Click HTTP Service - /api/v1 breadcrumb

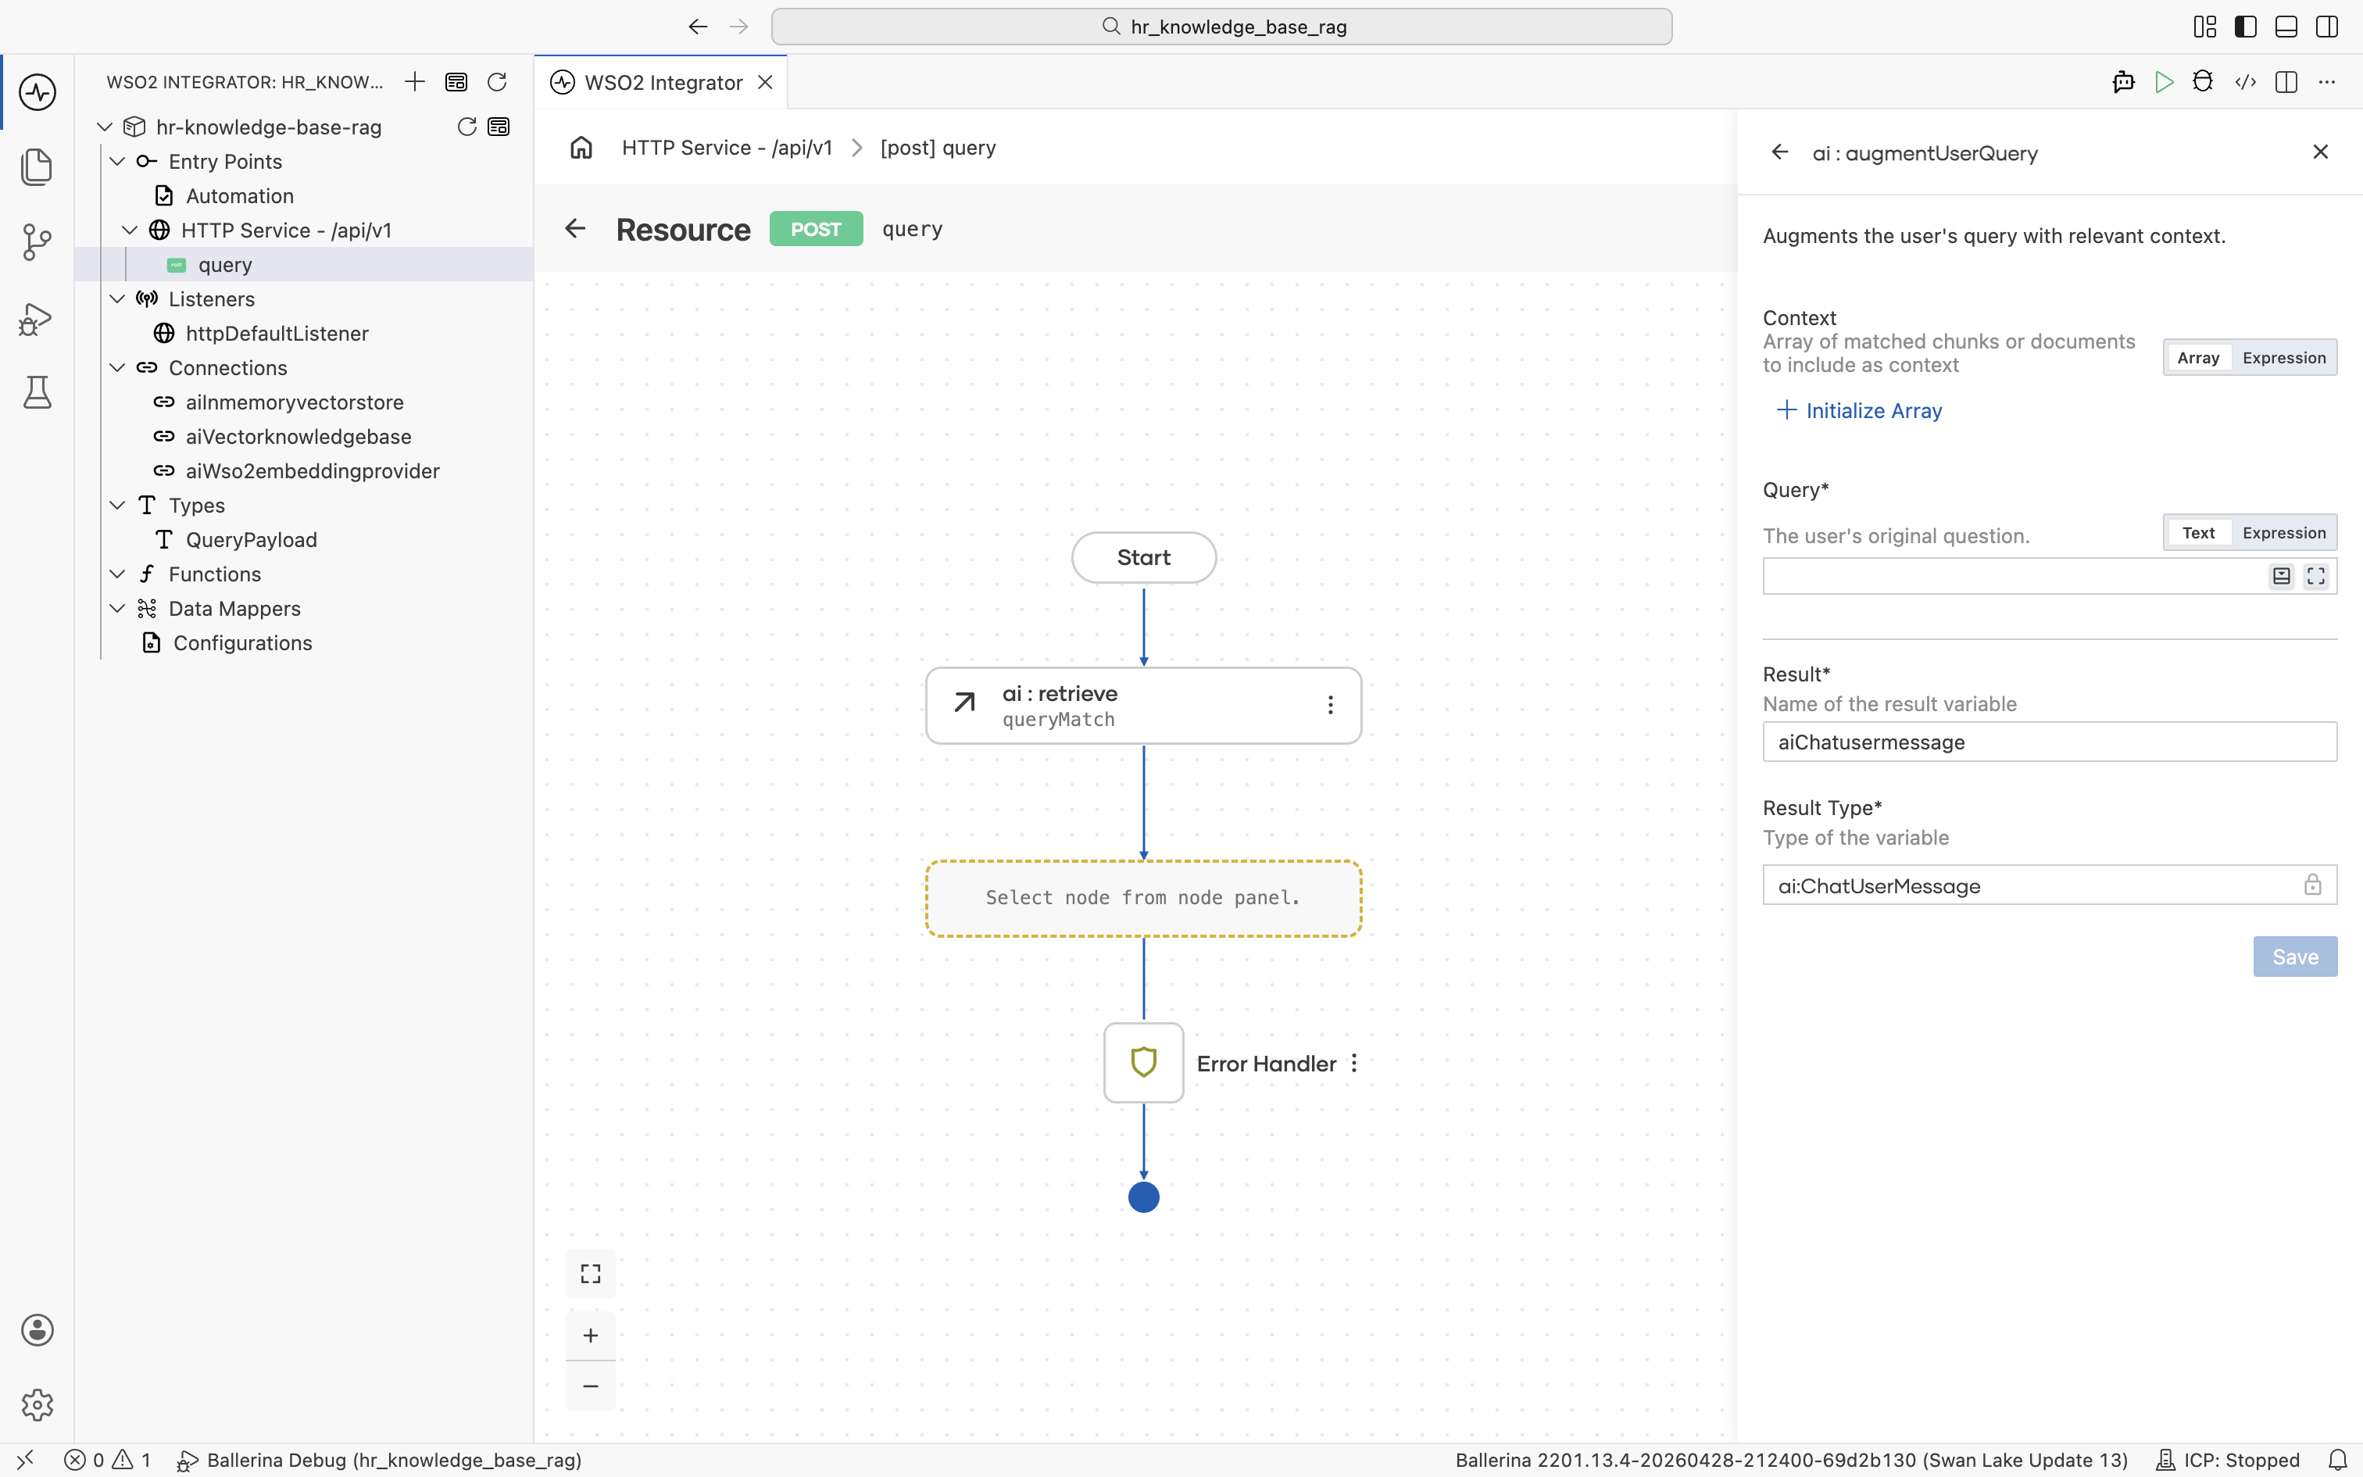(x=727, y=148)
